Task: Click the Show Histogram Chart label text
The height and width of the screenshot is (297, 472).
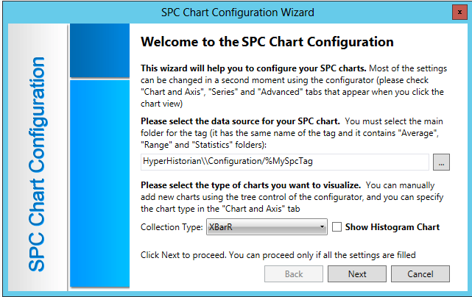Action: click(392, 227)
